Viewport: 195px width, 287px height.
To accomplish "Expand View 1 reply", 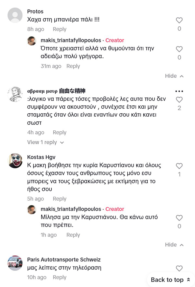I will (x=45, y=142).
